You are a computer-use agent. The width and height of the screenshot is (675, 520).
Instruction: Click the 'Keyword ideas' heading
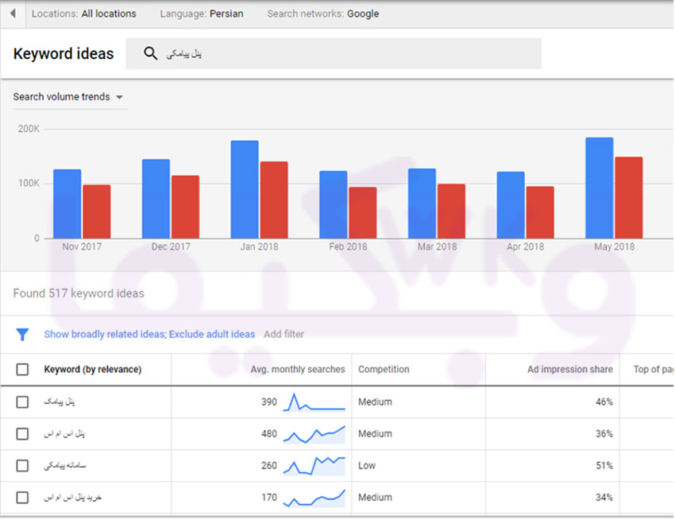coord(64,54)
